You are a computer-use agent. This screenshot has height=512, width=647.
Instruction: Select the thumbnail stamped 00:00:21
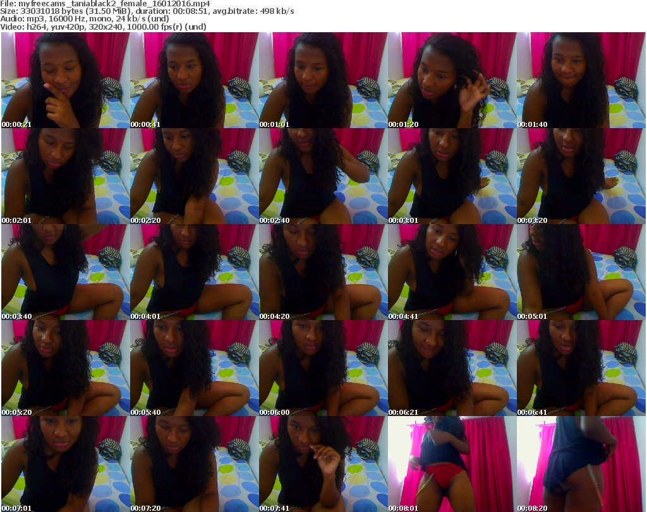click(x=65, y=80)
